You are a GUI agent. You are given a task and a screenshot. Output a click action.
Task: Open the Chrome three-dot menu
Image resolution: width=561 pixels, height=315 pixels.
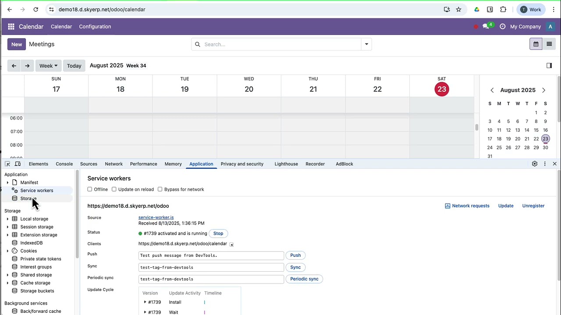point(554,9)
